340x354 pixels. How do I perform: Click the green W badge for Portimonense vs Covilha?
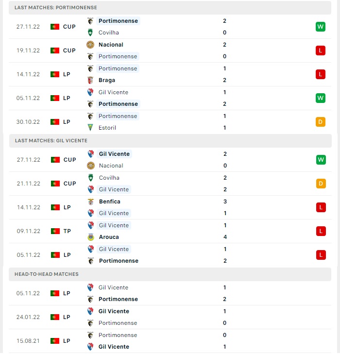point(321,27)
